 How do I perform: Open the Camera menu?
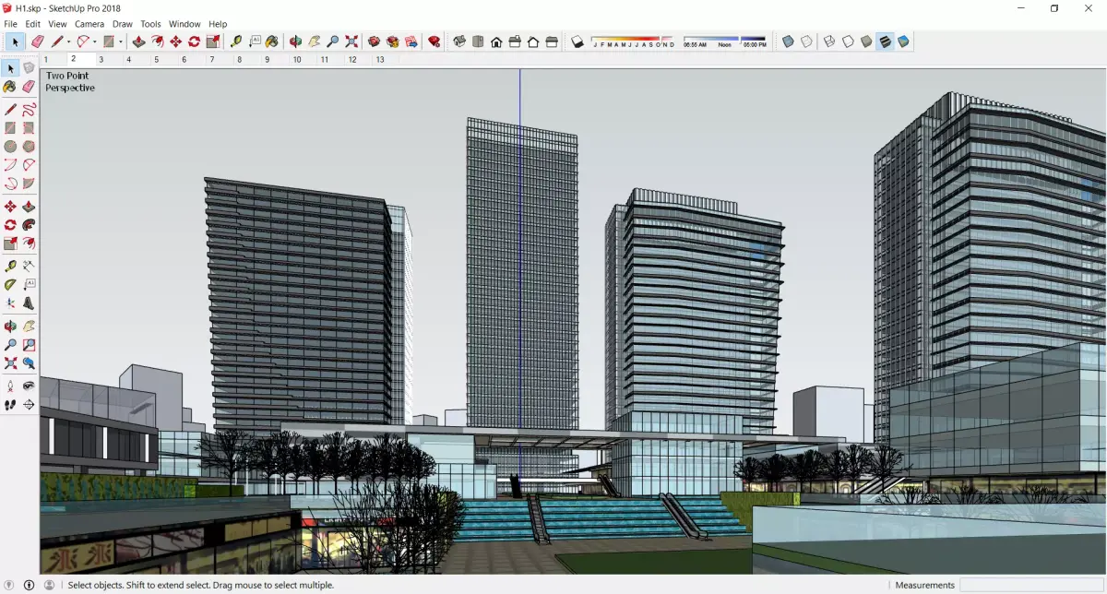(x=89, y=24)
